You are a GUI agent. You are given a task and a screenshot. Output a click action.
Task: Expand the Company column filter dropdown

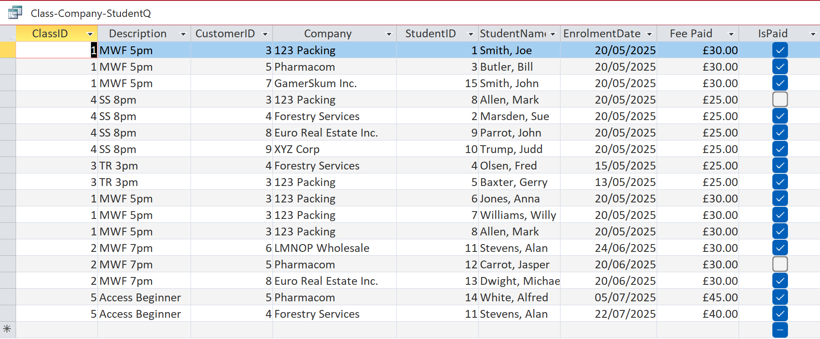coord(389,34)
